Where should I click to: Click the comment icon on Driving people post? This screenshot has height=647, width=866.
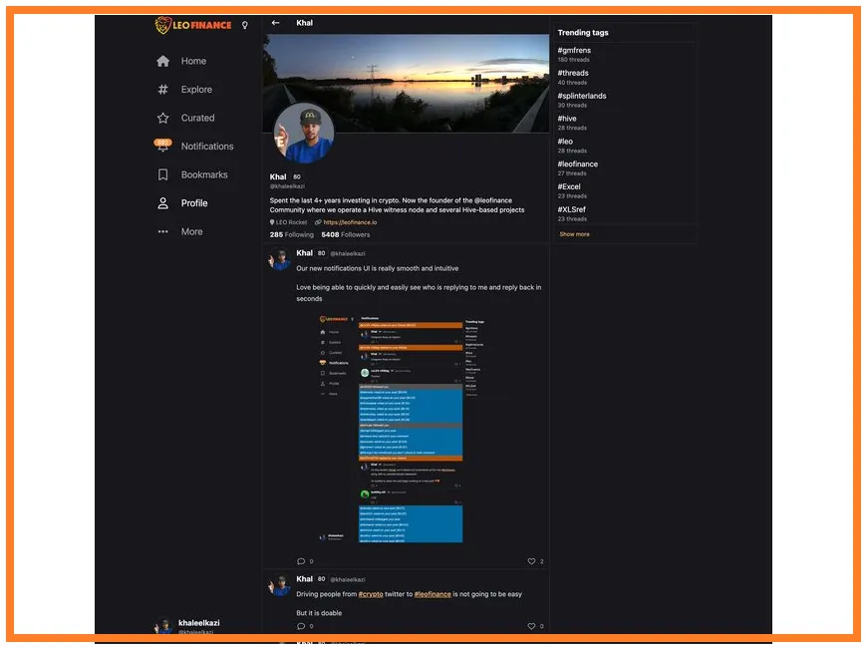(301, 626)
